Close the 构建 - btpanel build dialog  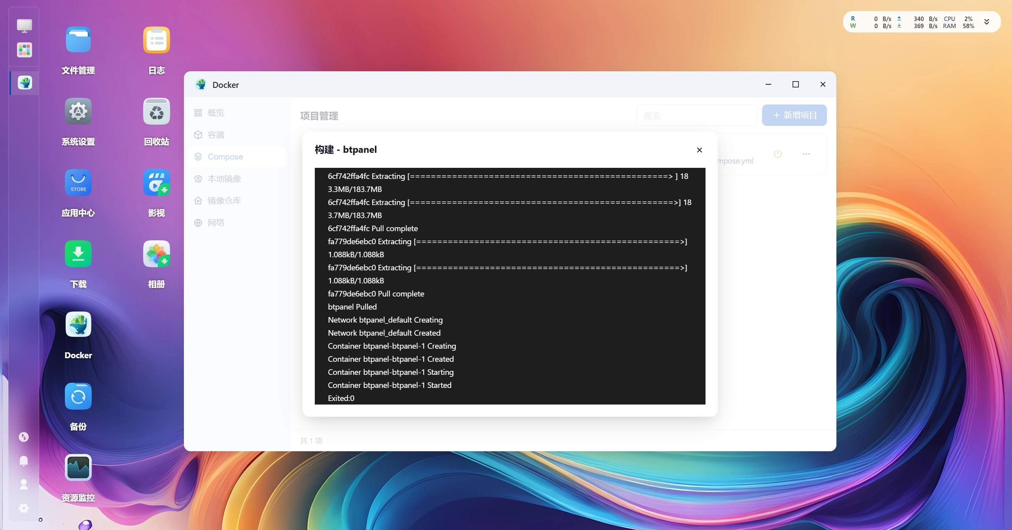click(x=699, y=150)
